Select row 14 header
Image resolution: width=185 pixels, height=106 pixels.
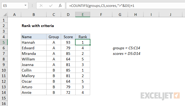tap(4, 92)
